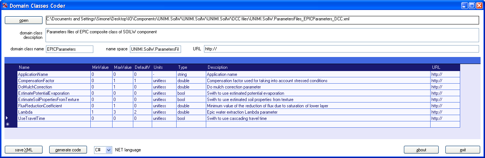The height and width of the screenshot is (158, 485).
Task: Click the 'Application name' description cell
Action: pyautogui.click(x=318, y=74)
